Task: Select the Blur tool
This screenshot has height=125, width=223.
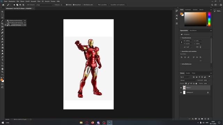Action: [2, 51]
